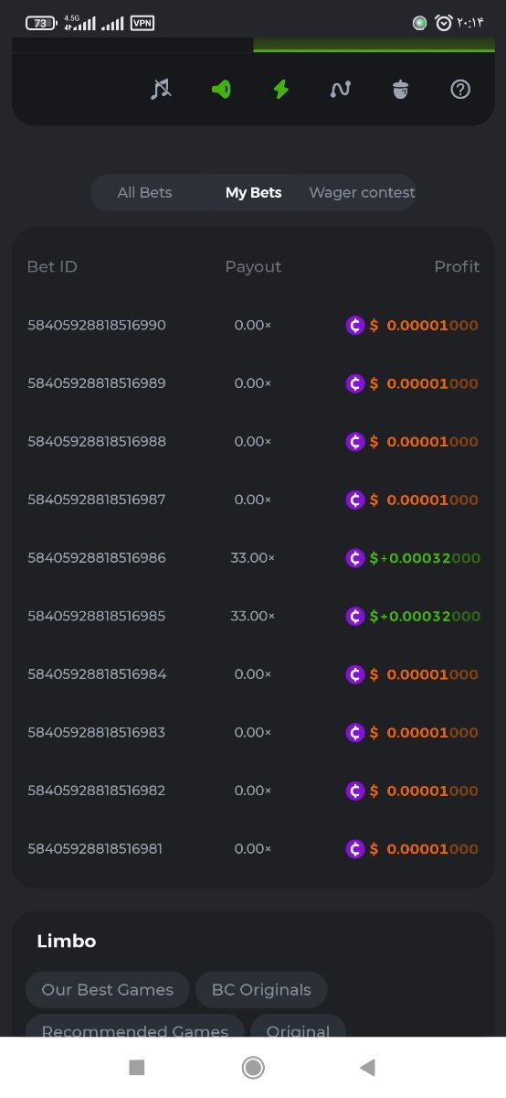Open bet ID 58405928818516986 with 33.00× payout

pos(97,557)
